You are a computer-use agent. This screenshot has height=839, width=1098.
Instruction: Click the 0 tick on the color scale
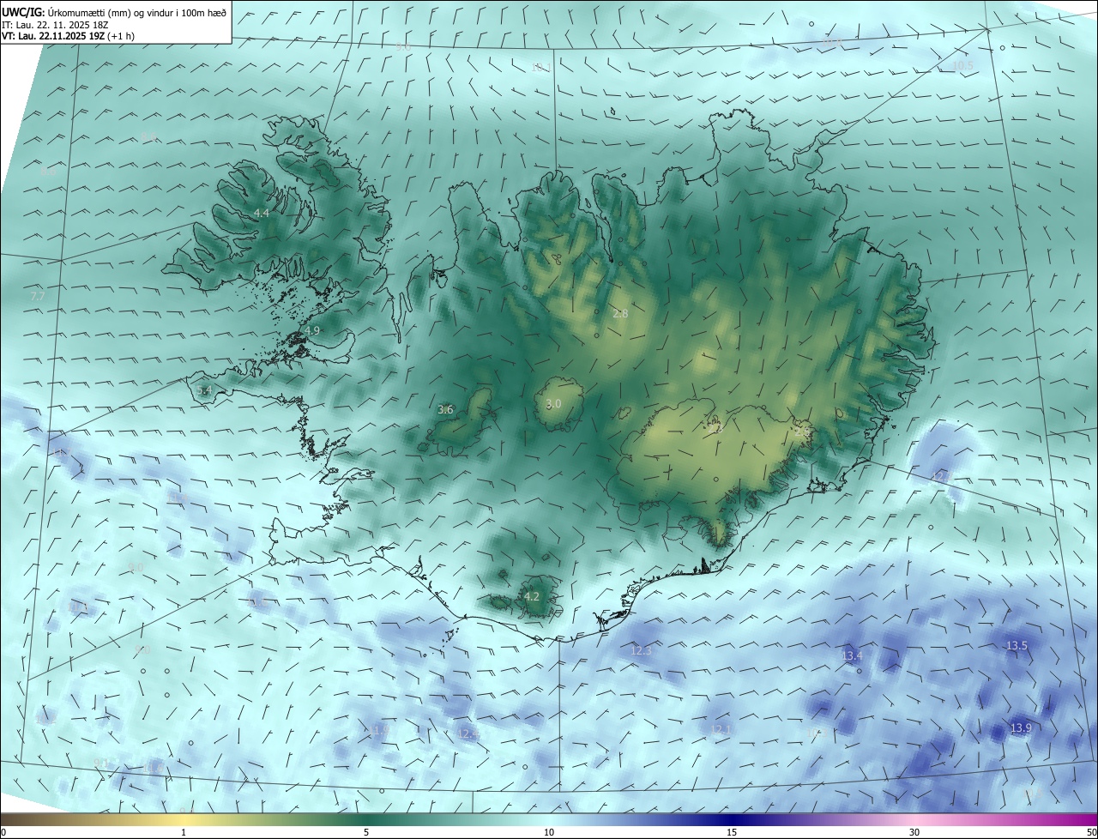(3, 832)
